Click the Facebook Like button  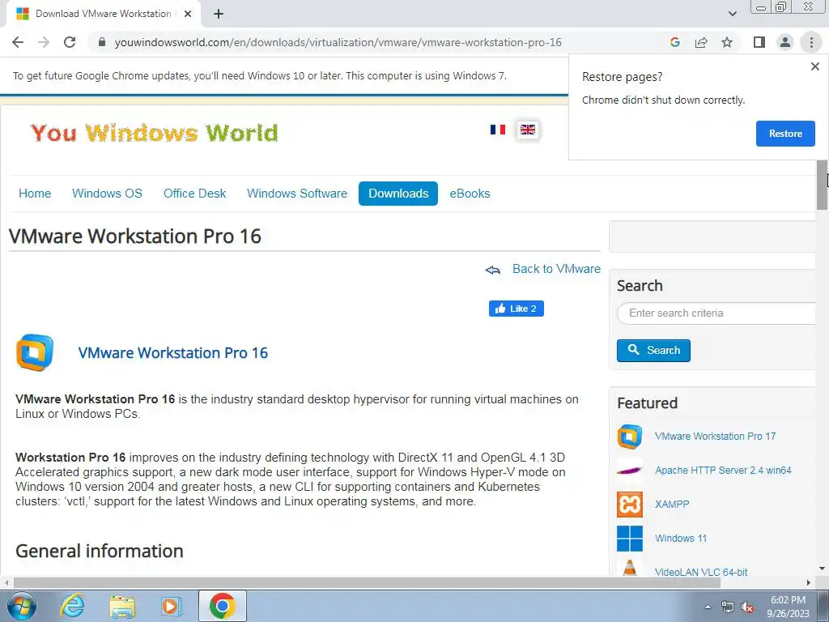point(516,309)
